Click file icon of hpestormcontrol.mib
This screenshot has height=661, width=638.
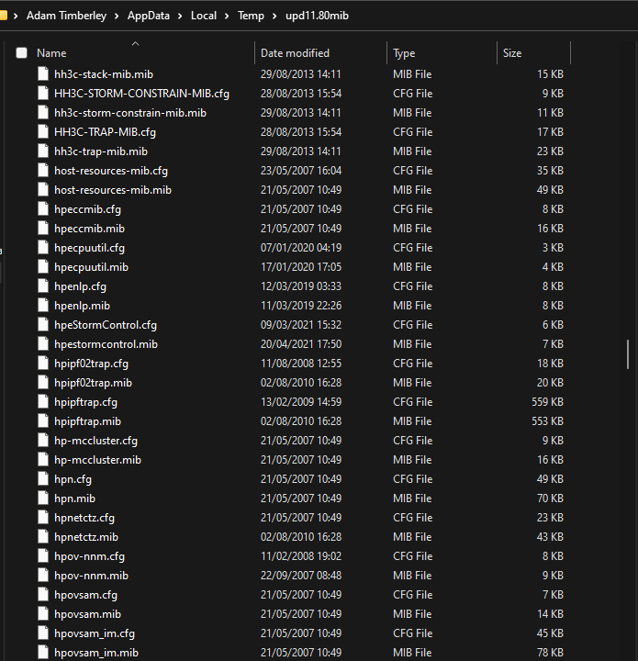click(43, 344)
